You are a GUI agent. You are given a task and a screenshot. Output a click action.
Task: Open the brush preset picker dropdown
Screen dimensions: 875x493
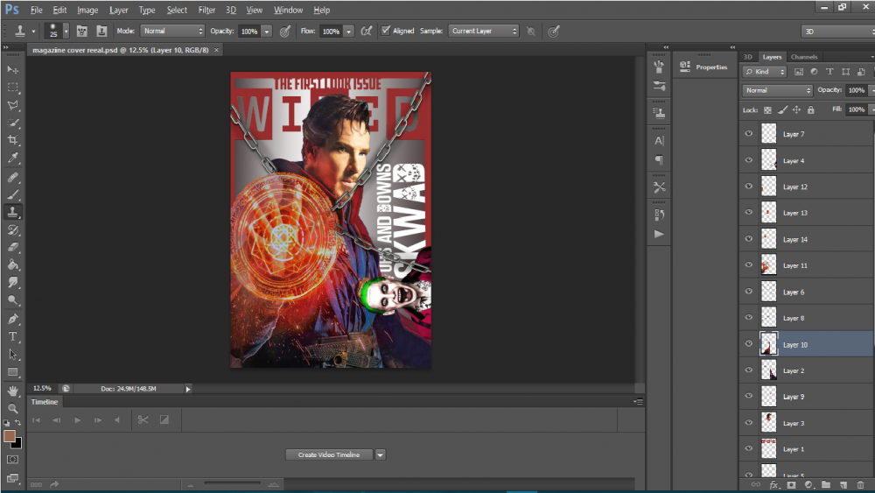click(66, 32)
